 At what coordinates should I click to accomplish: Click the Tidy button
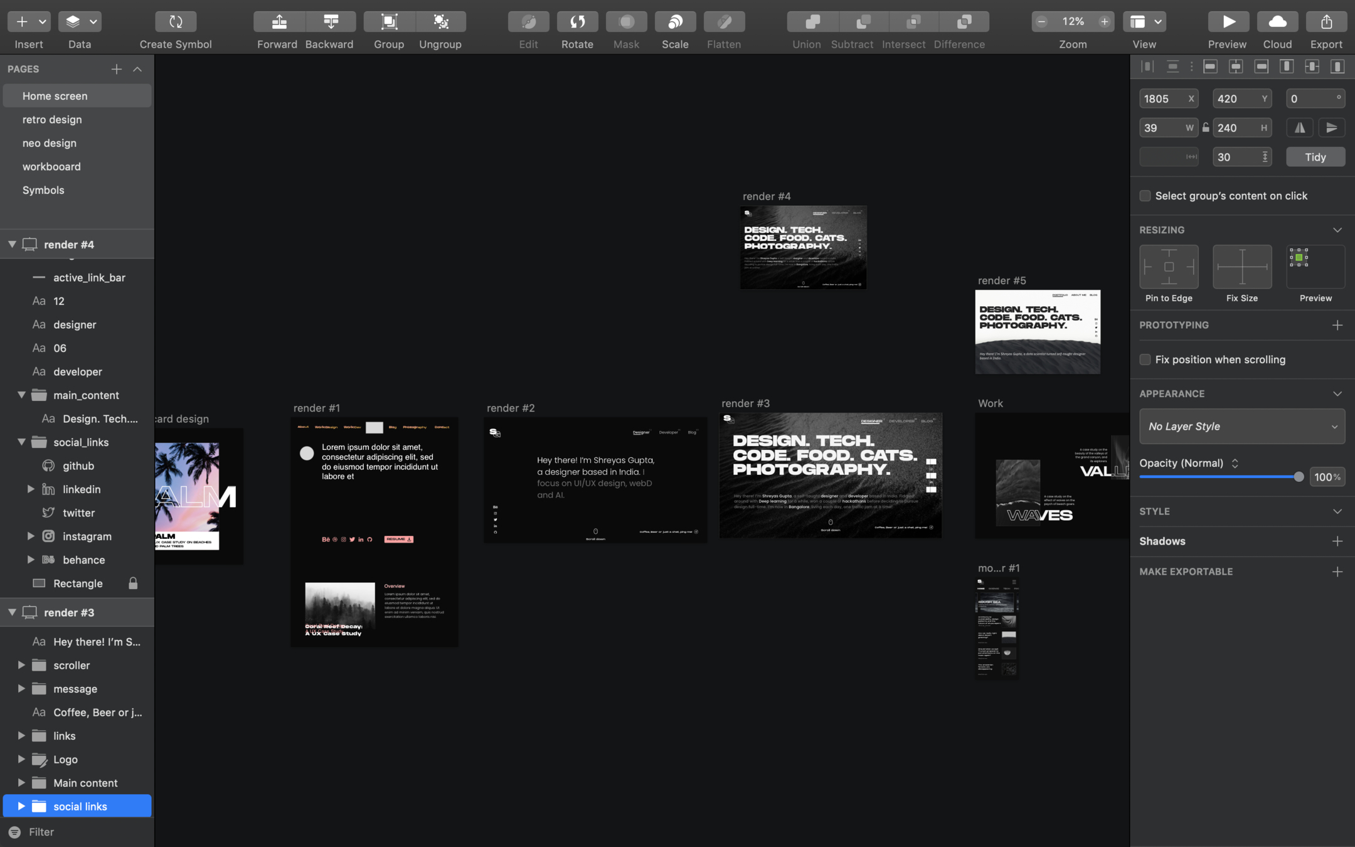click(1315, 157)
